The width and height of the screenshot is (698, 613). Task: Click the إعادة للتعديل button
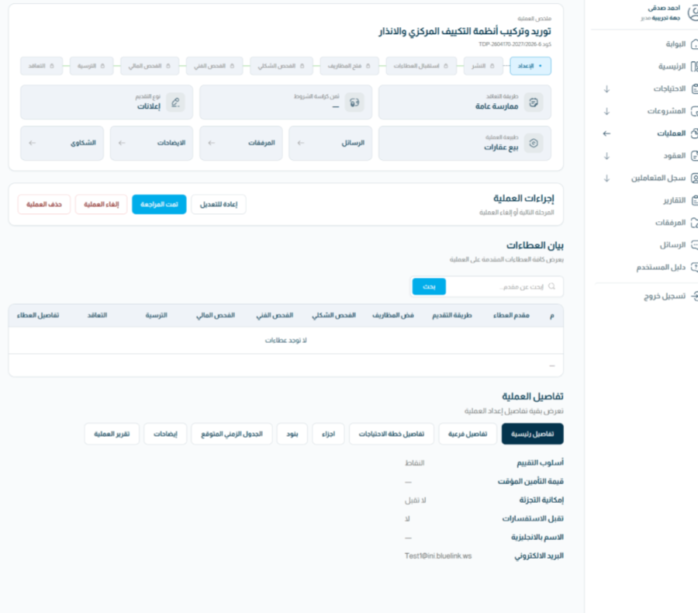click(219, 205)
